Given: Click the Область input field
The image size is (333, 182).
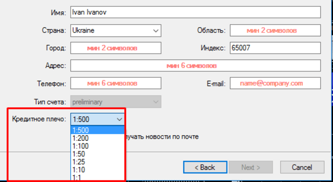Looking at the screenshot, I should click(x=275, y=30).
